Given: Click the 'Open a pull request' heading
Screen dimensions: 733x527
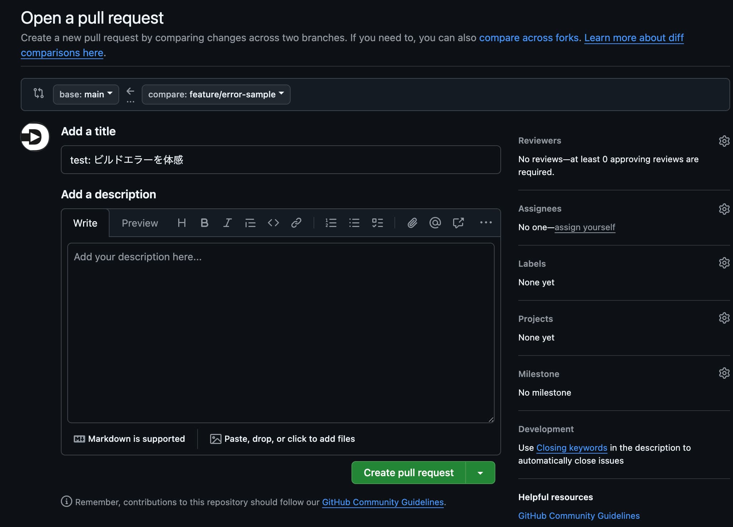Looking at the screenshot, I should [x=92, y=18].
